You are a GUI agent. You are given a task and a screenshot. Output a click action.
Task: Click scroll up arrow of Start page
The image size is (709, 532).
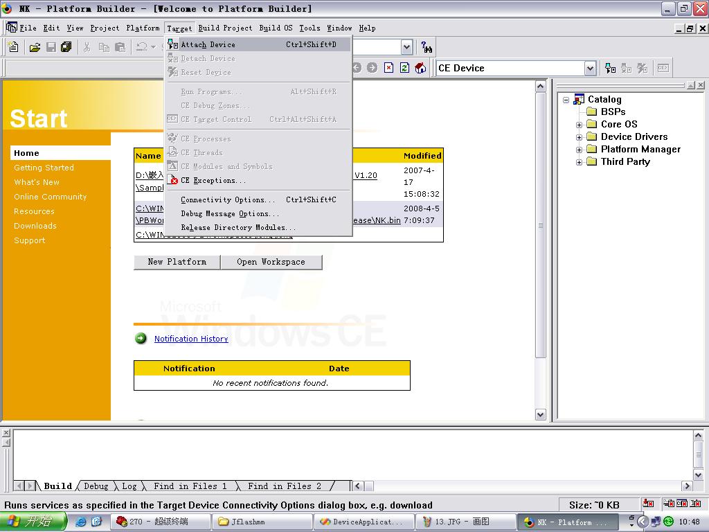(x=540, y=86)
